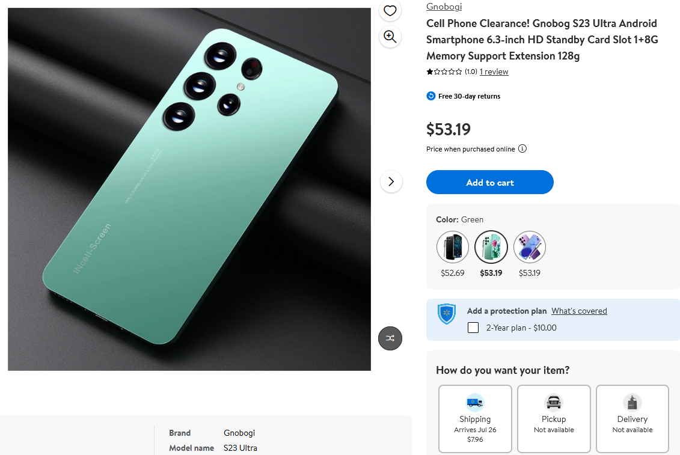680x455 pixels.
Task: Select the Delivery bag option
Action: 633,418
